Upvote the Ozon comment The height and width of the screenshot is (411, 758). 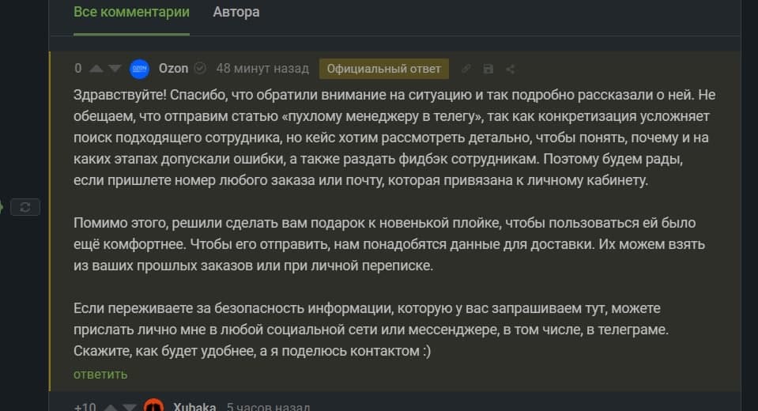click(96, 69)
